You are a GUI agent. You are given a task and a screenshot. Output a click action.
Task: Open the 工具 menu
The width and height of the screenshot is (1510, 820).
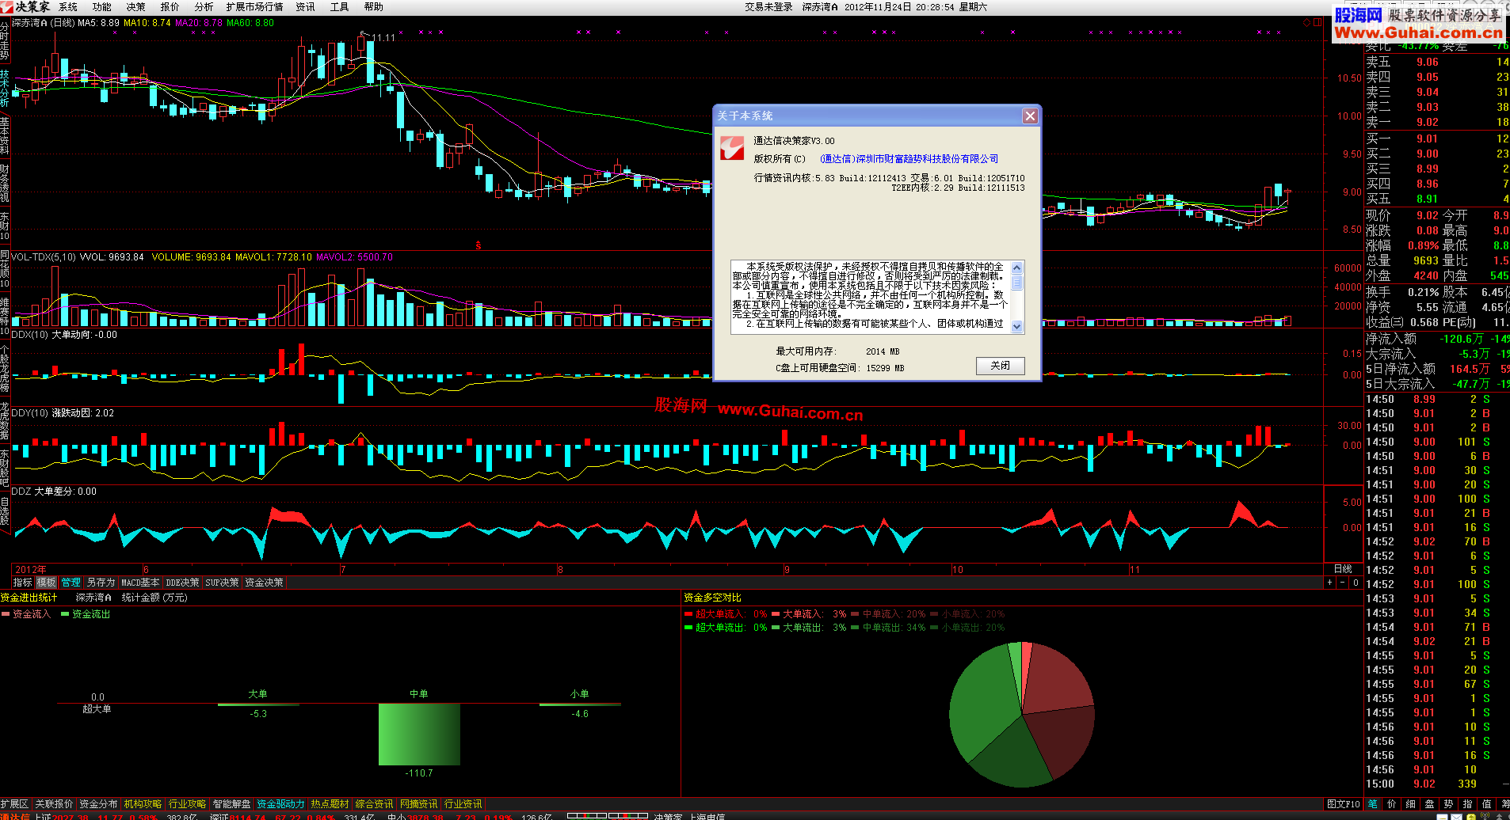[339, 7]
